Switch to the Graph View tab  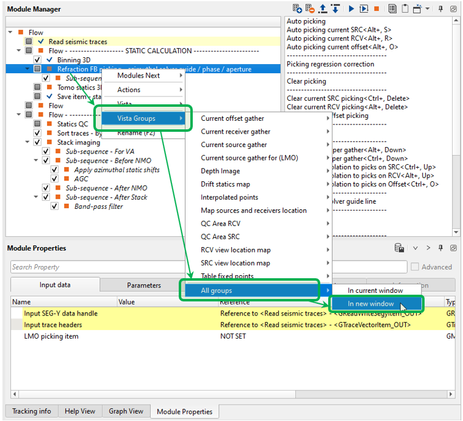(x=126, y=411)
